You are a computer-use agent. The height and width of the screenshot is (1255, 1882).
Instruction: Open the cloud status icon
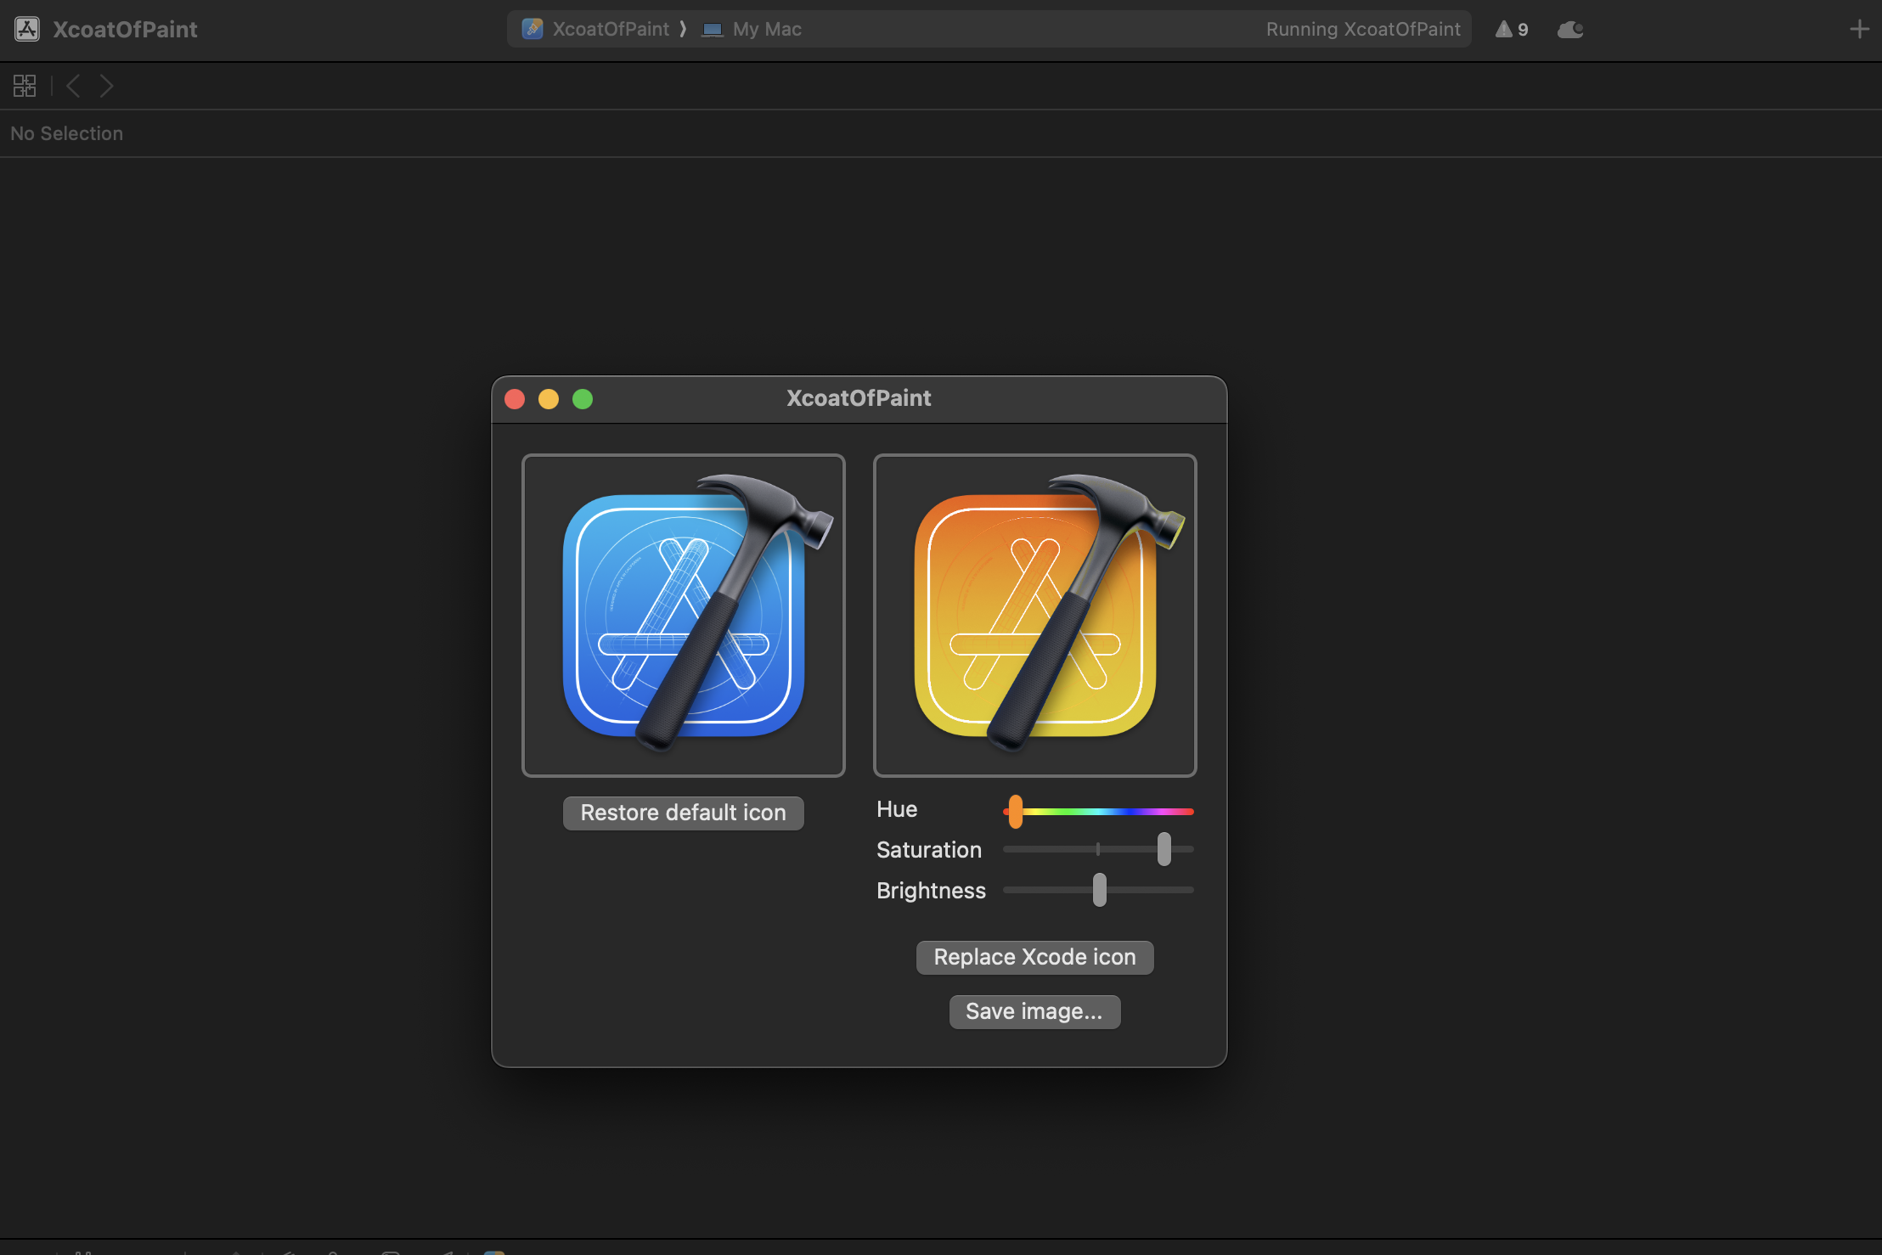[1569, 29]
